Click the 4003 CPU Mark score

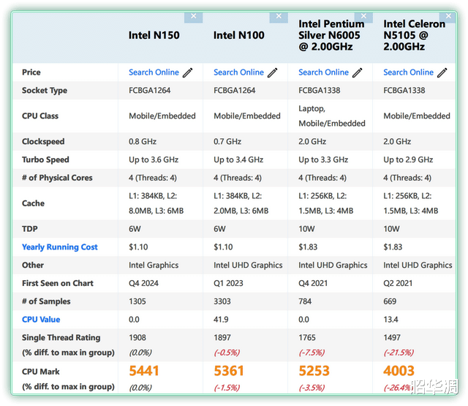tap(399, 371)
